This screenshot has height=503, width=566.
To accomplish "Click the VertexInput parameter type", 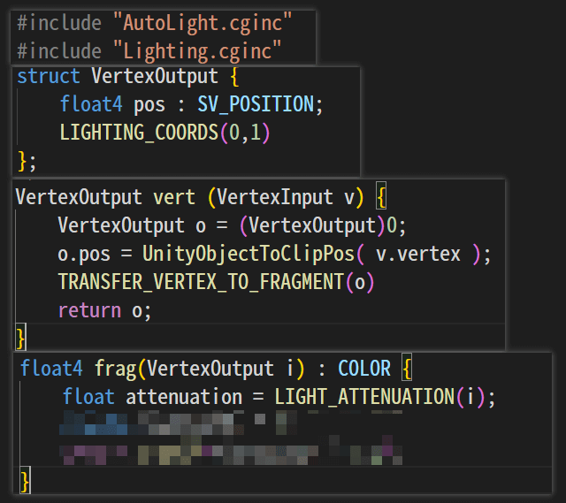I will tap(273, 197).
